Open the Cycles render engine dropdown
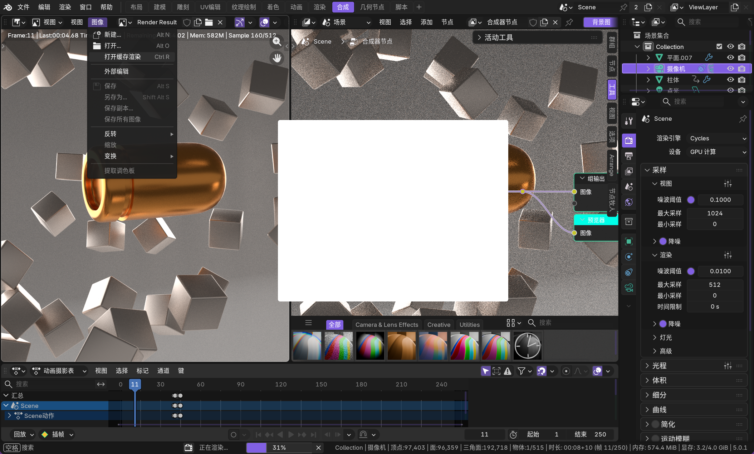Viewport: 754px width, 454px height. coord(718,138)
